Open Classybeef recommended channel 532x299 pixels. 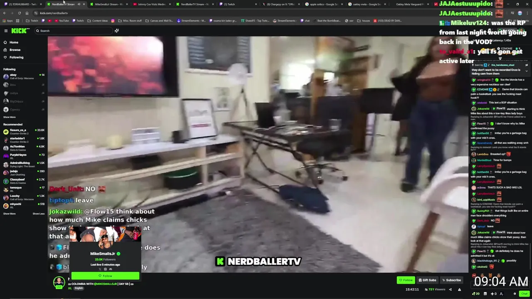(24, 181)
